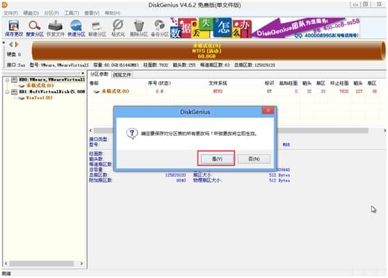Viewport: 388px width, 278px height.
Task: Click the tree panel's left scroll arrow
Action: tap(6, 263)
